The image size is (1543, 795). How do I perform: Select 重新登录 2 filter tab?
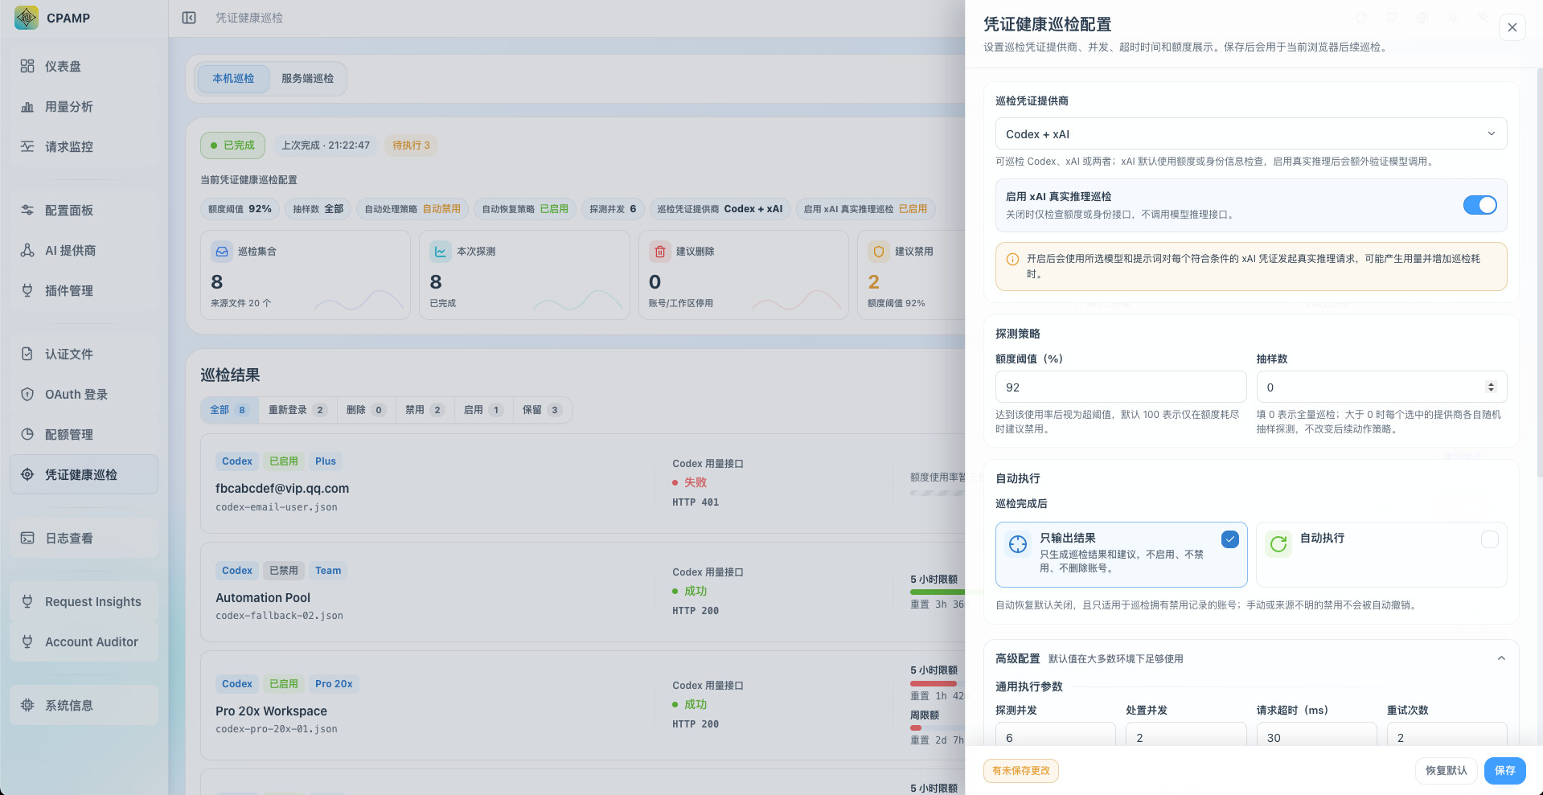click(298, 410)
